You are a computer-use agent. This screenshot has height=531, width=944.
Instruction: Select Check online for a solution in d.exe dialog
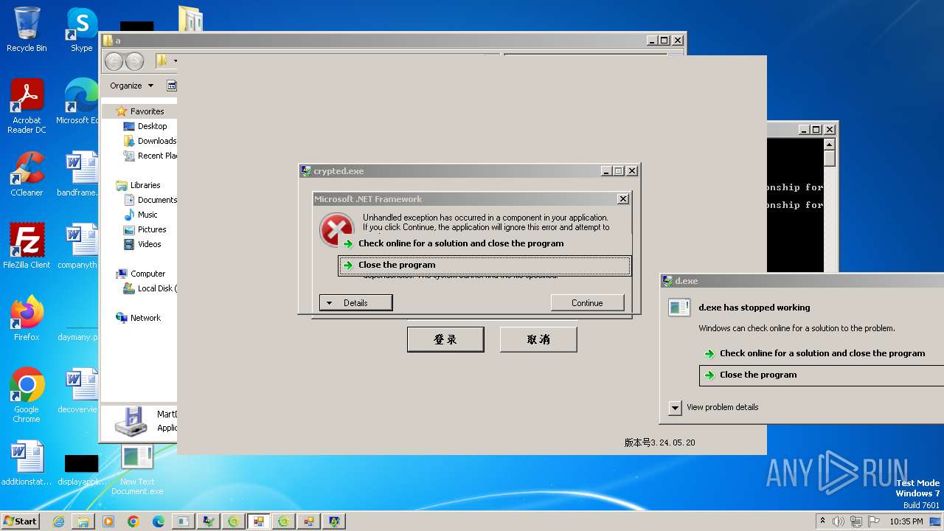[822, 353]
